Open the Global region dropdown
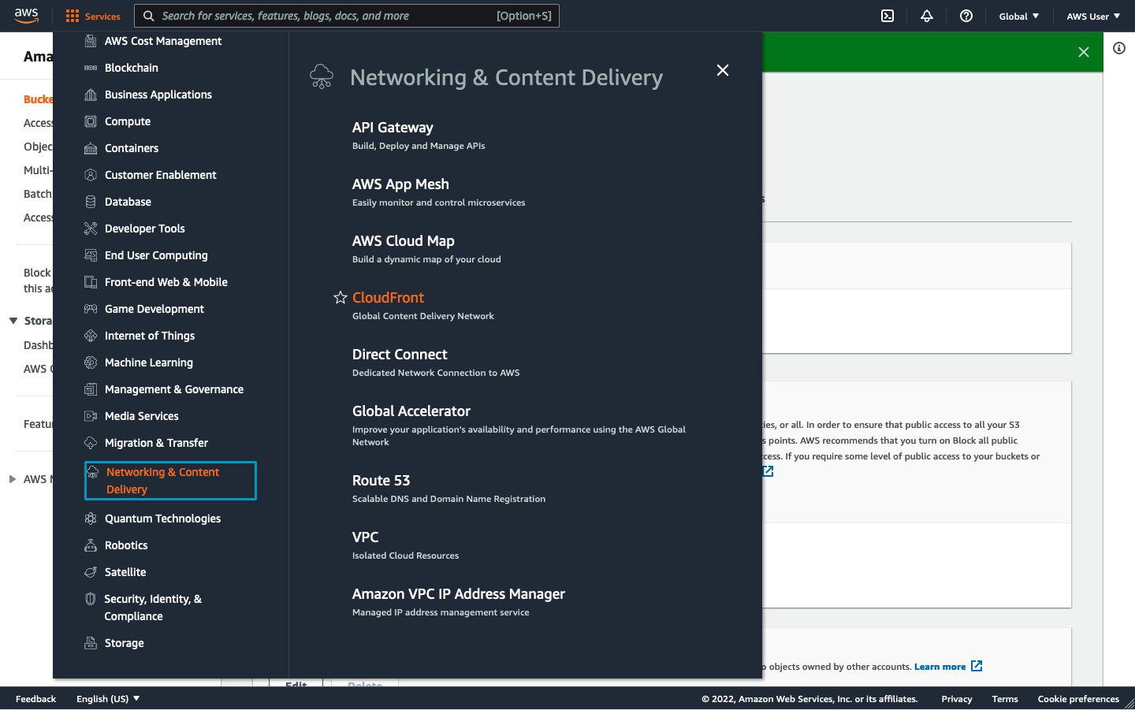The image size is (1135, 710). tap(1019, 15)
